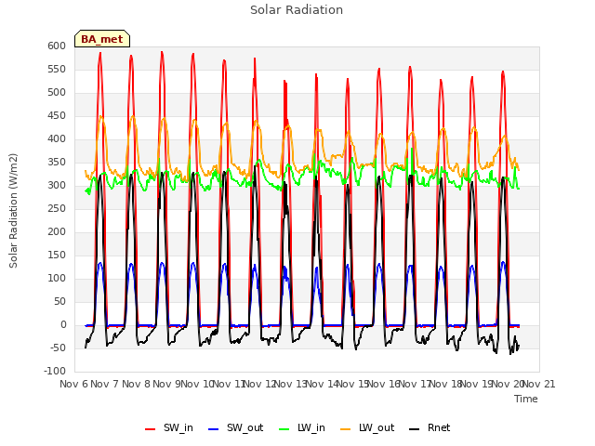Click the 300 y-axis tick label

[x=57, y=186]
